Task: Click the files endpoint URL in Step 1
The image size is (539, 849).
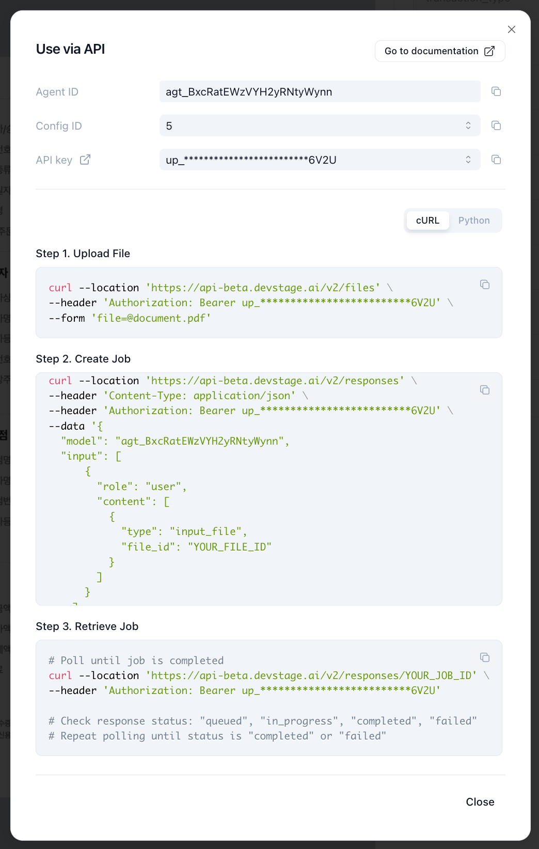Action: point(263,288)
